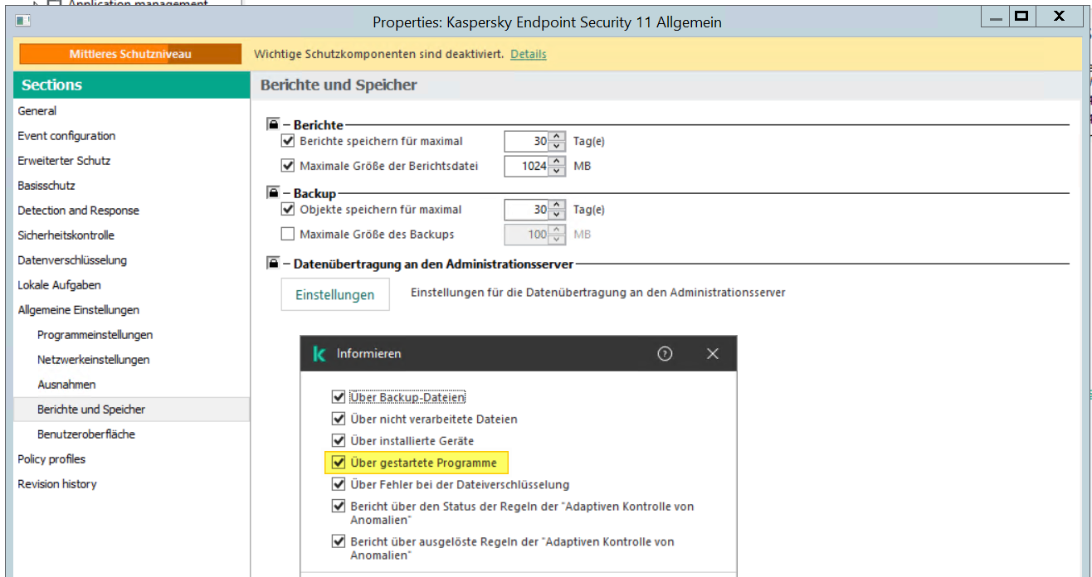
Task: Uncheck 'Über installierte Geräte' option
Action: click(339, 441)
